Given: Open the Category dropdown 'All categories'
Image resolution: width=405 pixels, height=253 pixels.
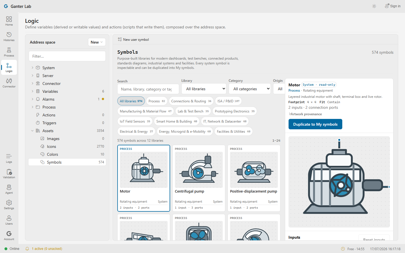Looking at the screenshot, I should tap(250, 89).
